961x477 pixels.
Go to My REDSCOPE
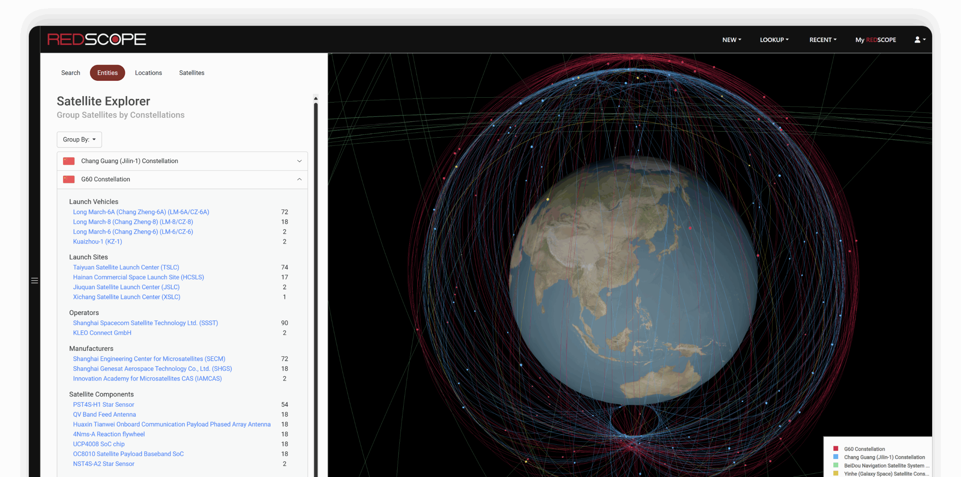pos(875,40)
